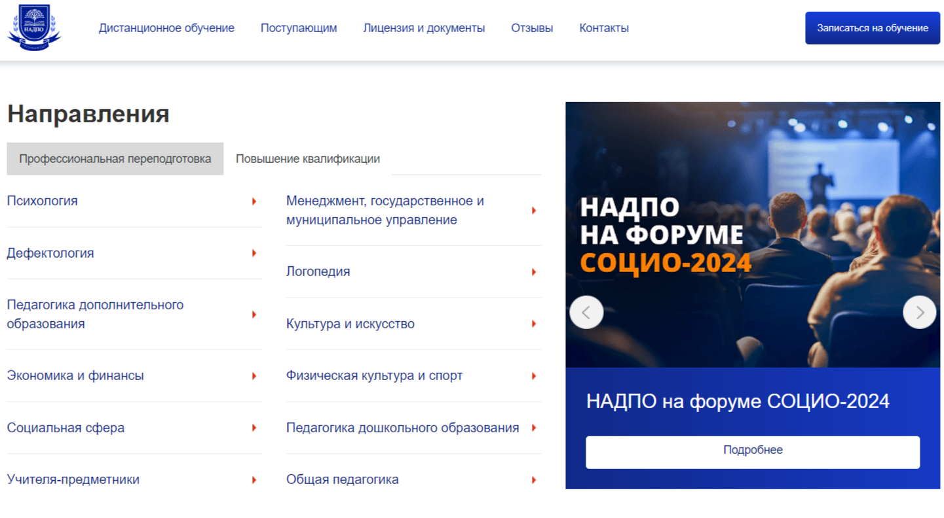Image resolution: width=944 pixels, height=518 pixels.
Task: Open Экономика и финансы link
Action: 75,375
